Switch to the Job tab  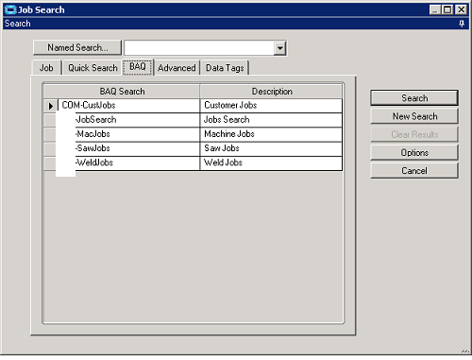(46, 68)
